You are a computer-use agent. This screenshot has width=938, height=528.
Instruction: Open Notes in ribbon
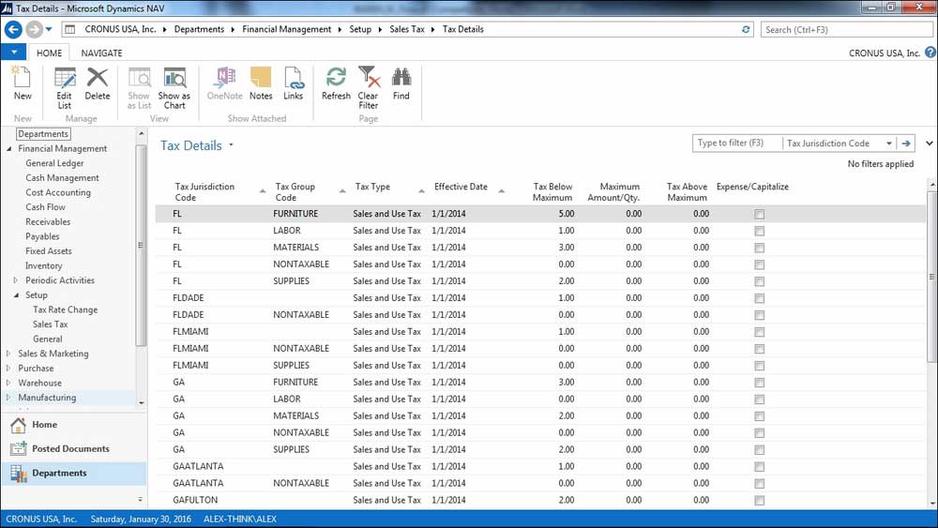[x=261, y=83]
